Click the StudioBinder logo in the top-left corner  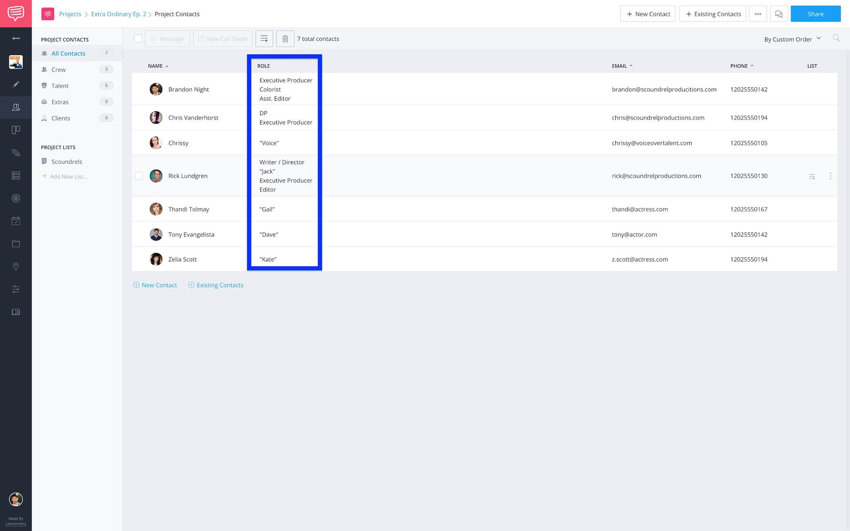pyautogui.click(x=16, y=14)
